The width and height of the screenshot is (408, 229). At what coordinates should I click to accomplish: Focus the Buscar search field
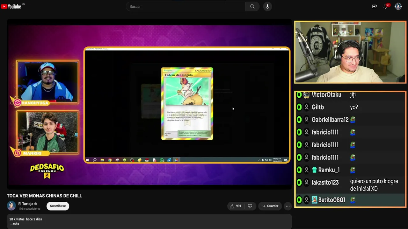(186, 6)
